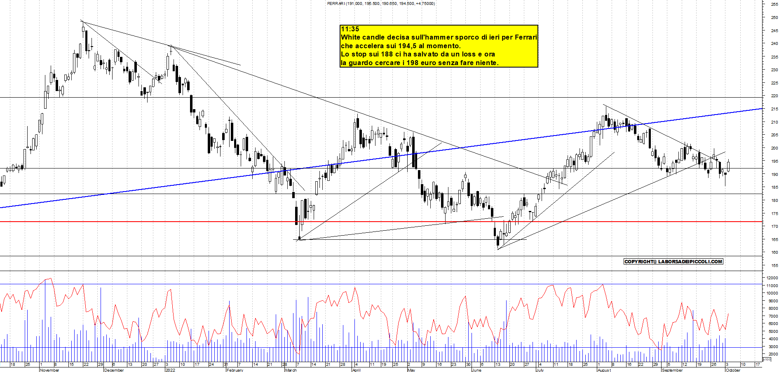
Task: Click the 255 price axis label
Action: coord(774,4)
